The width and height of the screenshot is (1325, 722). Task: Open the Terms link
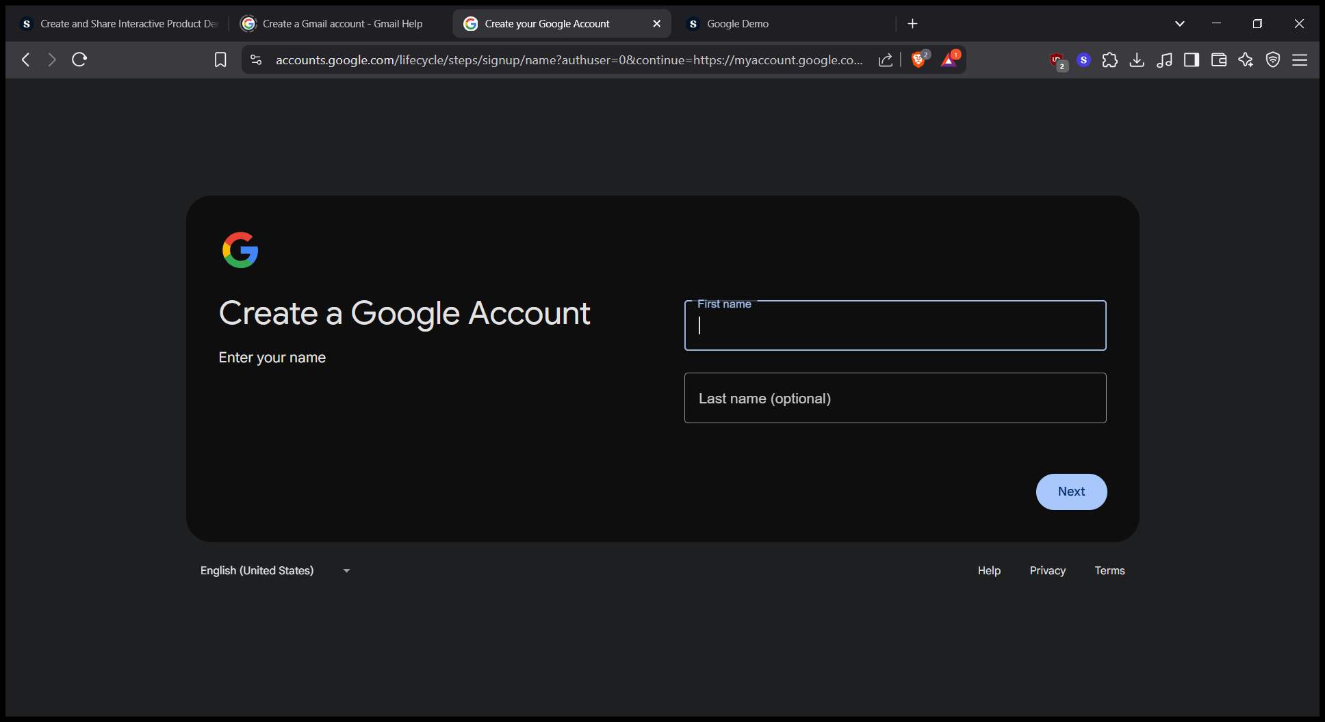click(1109, 570)
